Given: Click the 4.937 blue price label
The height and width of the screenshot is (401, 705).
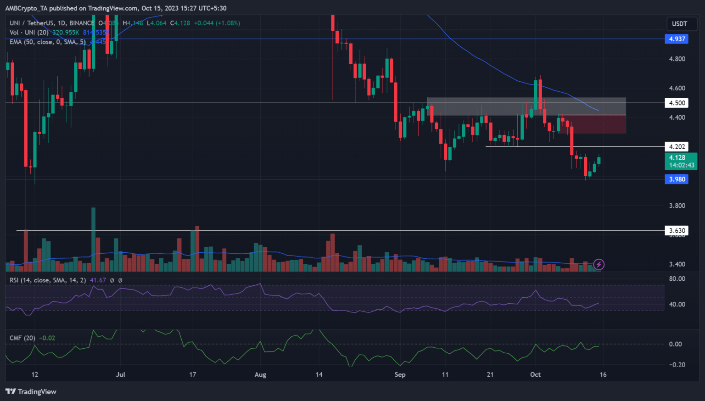Looking at the screenshot, I should tap(677, 39).
